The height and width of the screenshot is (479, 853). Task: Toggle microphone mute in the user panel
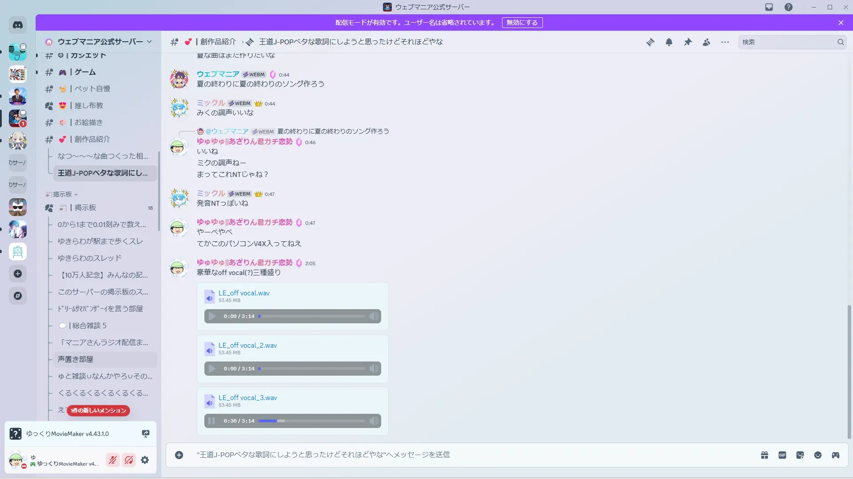click(x=113, y=460)
